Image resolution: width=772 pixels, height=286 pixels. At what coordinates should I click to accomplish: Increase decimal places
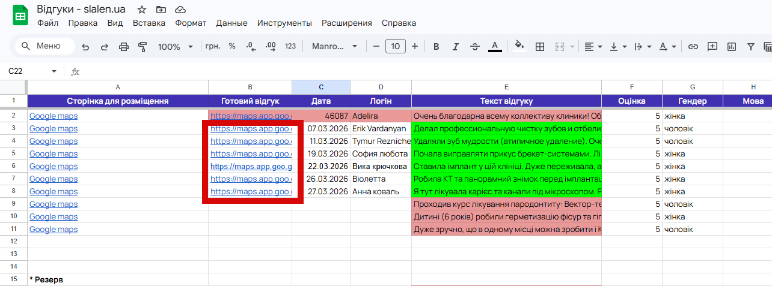click(271, 46)
